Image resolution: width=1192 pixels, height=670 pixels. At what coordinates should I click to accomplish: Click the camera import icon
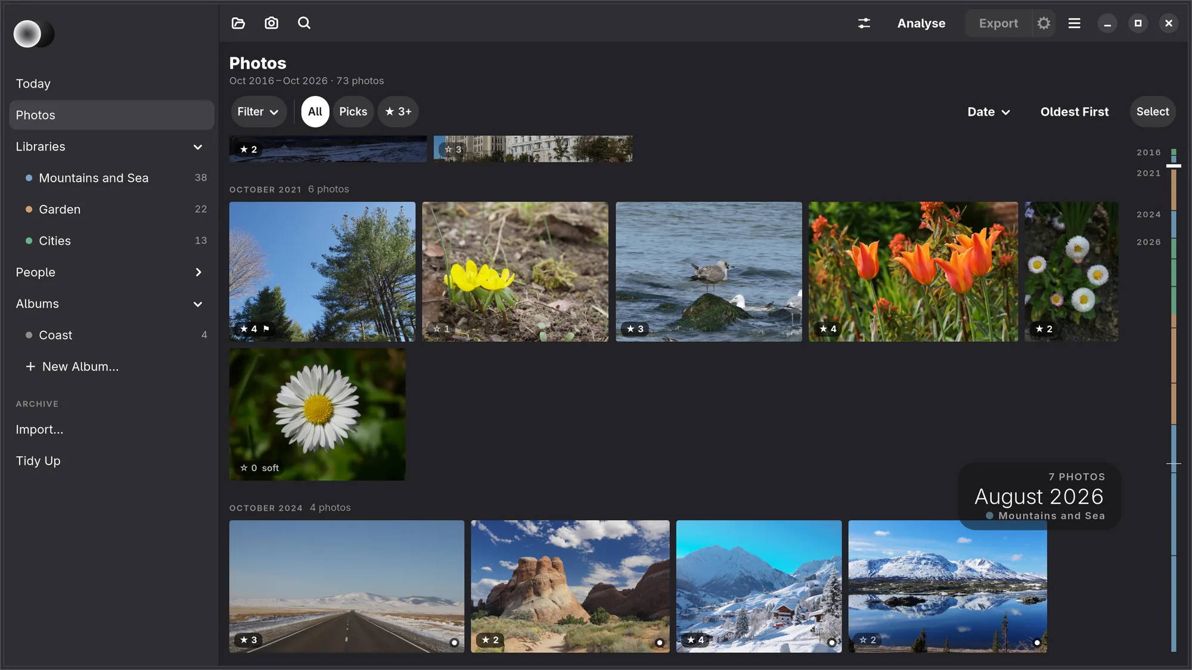click(x=271, y=23)
